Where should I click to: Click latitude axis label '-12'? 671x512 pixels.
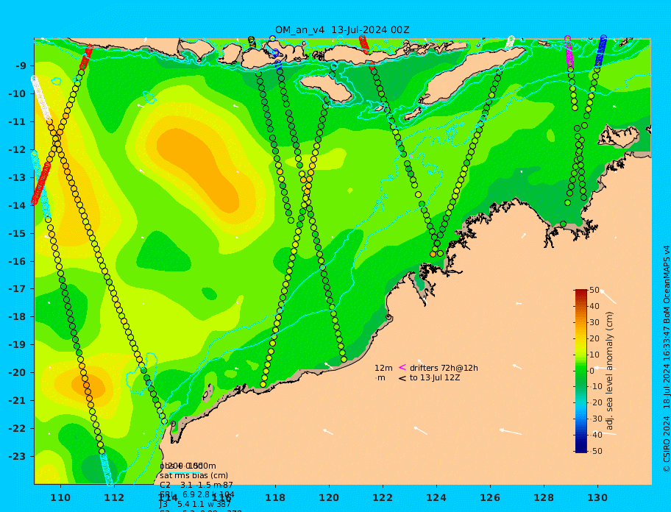[17, 150]
